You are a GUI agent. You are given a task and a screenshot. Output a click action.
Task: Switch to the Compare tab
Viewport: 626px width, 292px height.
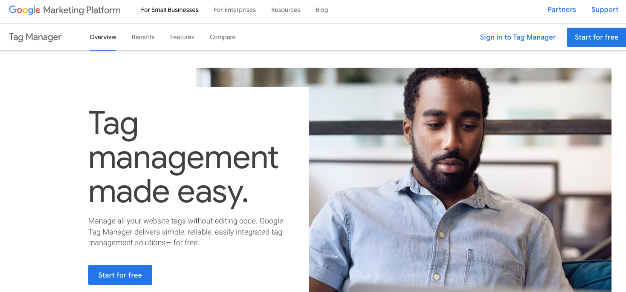[223, 37]
